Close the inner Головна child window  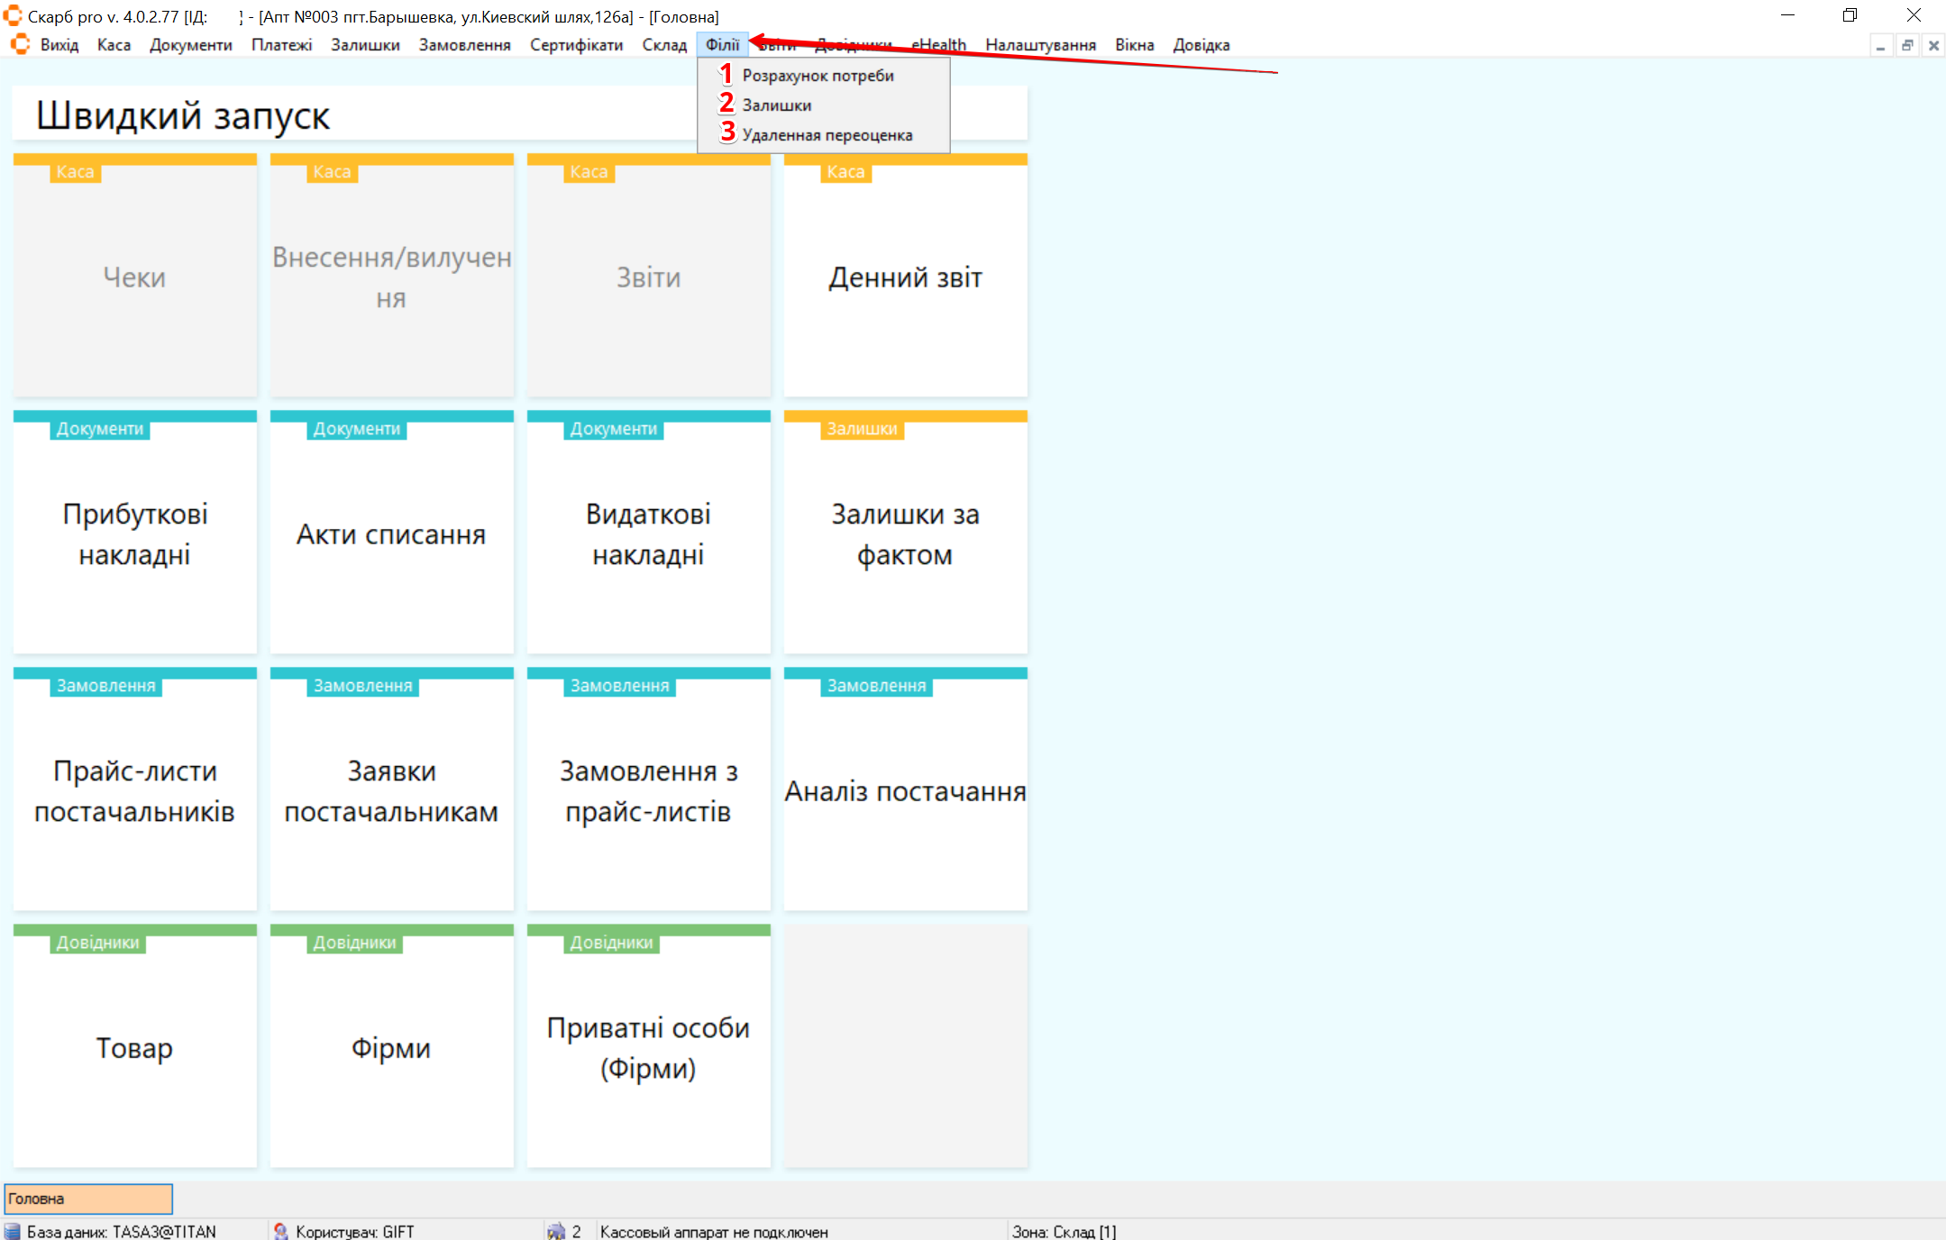pos(1933,45)
